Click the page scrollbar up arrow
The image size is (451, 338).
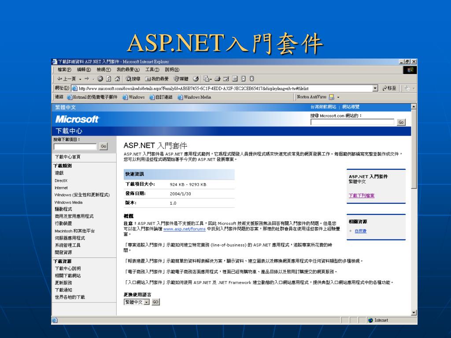(x=414, y=107)
